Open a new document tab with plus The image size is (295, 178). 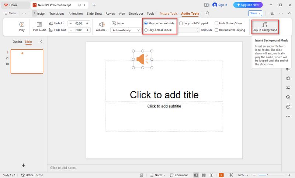(x=94, y=5)
